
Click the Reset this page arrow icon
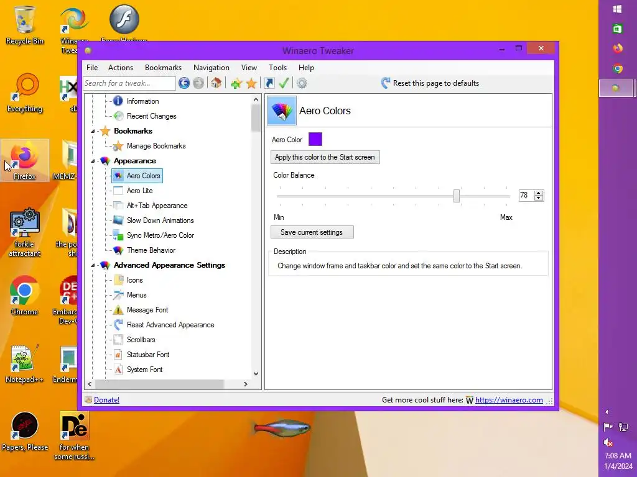click(386, 83)
